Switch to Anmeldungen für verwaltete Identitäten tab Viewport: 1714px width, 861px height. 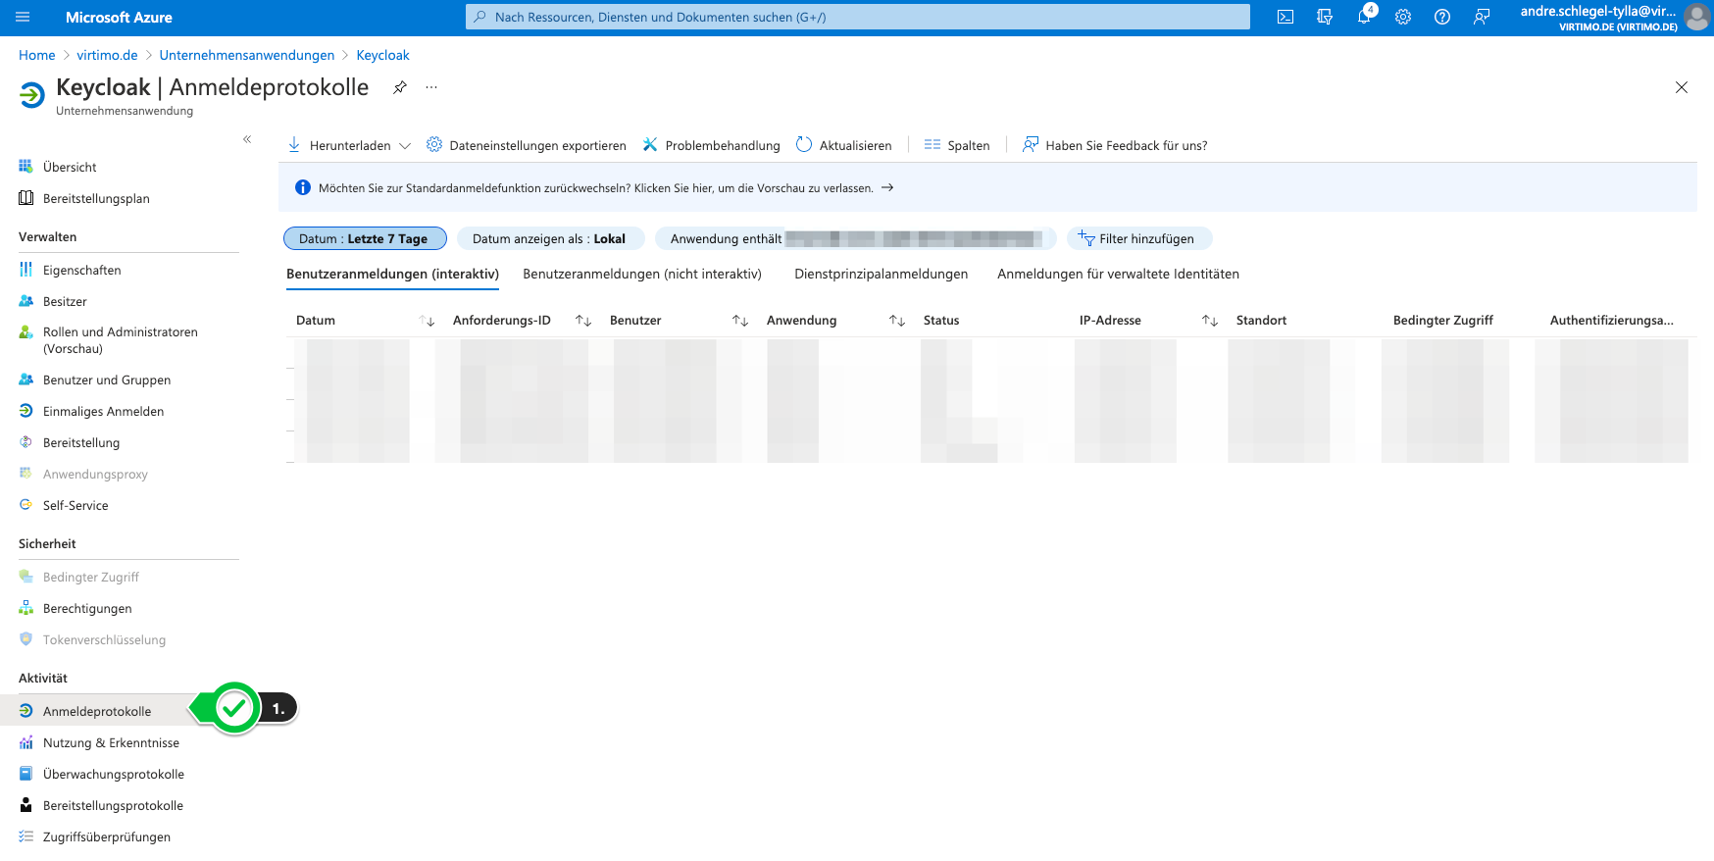click(1119, 274)
